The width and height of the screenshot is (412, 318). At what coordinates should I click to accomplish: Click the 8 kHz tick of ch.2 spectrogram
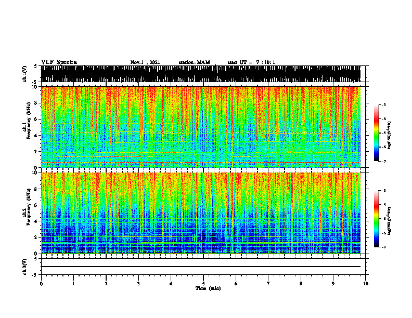36,189
